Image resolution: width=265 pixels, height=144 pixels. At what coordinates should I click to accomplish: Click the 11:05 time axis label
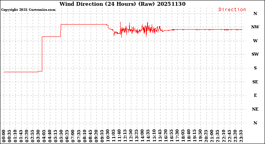tap(113, 136)
